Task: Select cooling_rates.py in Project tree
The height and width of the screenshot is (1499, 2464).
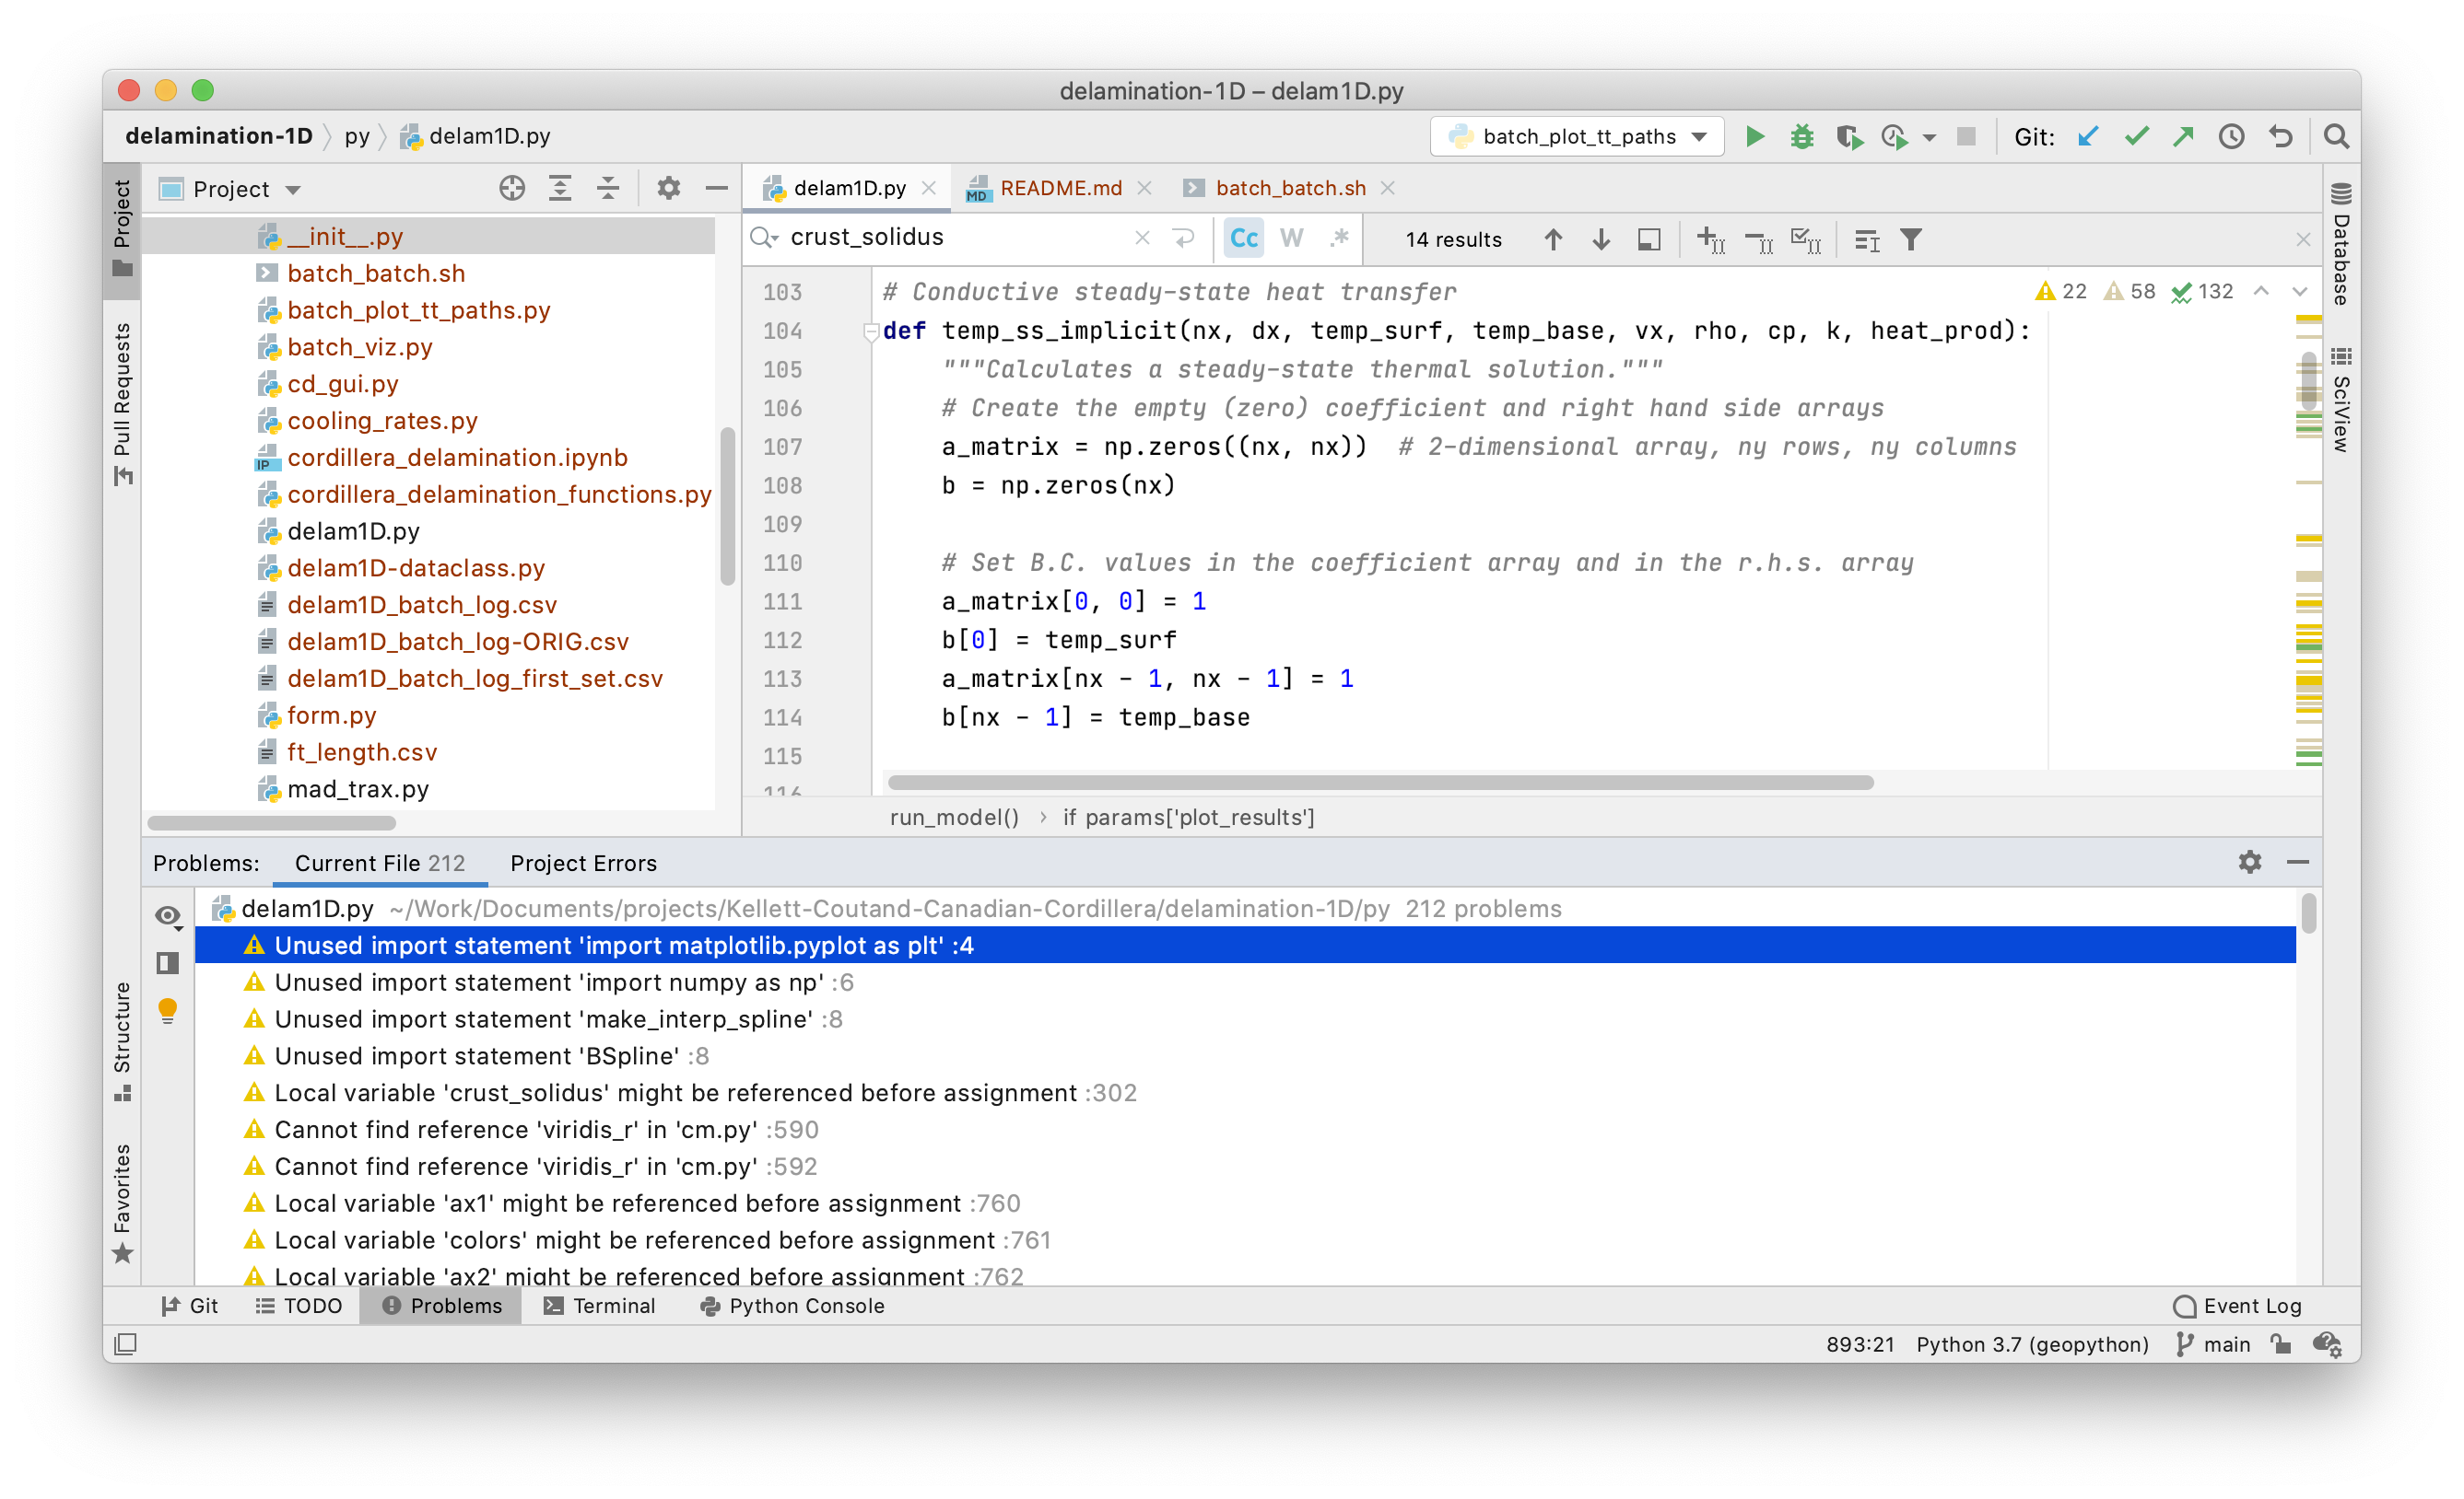Action: click(x=382, y=421)
